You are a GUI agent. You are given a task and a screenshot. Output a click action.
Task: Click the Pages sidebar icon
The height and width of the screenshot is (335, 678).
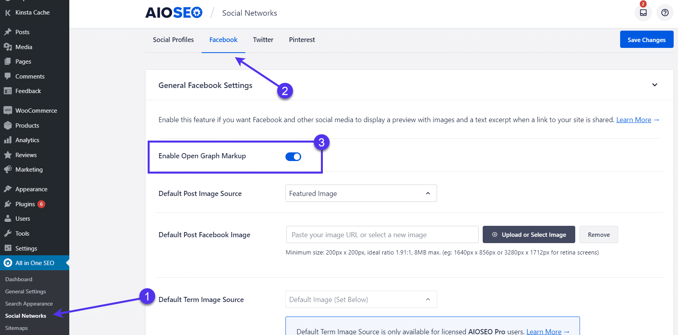click(x=8, y=62)
